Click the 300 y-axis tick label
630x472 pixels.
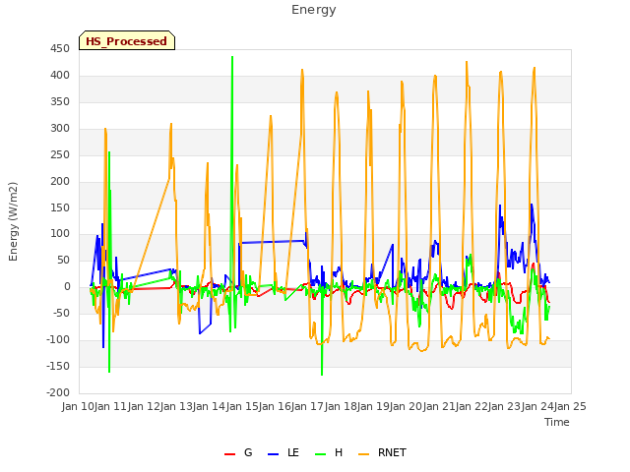(60, 129)
